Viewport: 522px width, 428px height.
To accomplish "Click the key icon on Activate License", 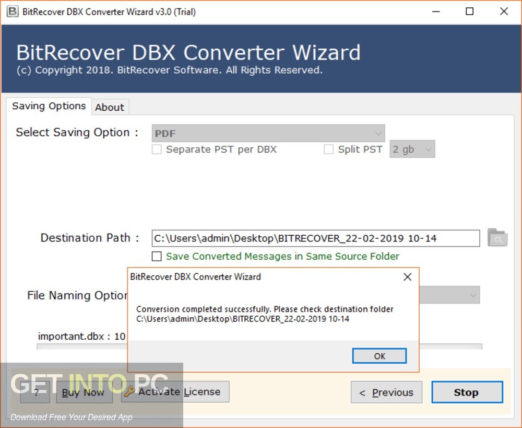I will click(x=129, y=391).
